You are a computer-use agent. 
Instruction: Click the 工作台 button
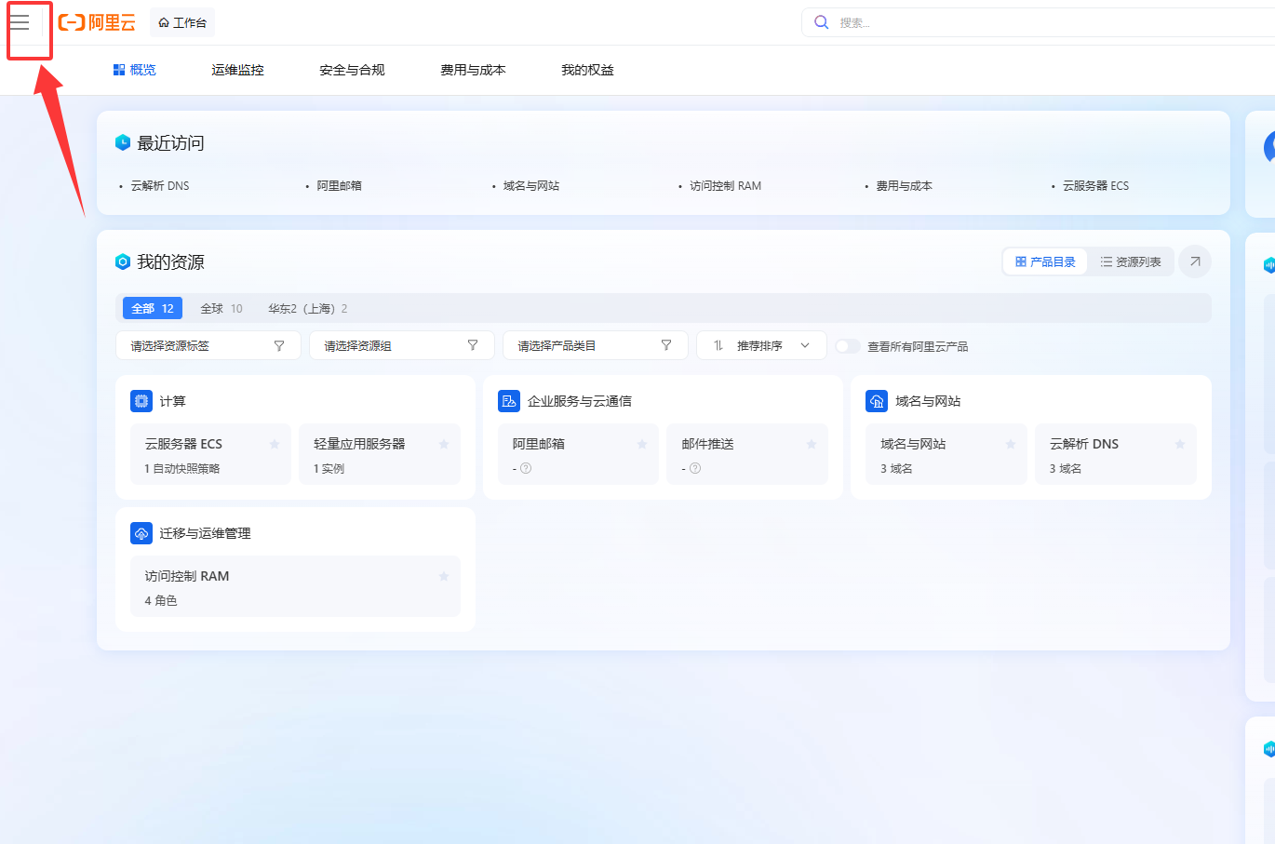(x=182, y=22)
